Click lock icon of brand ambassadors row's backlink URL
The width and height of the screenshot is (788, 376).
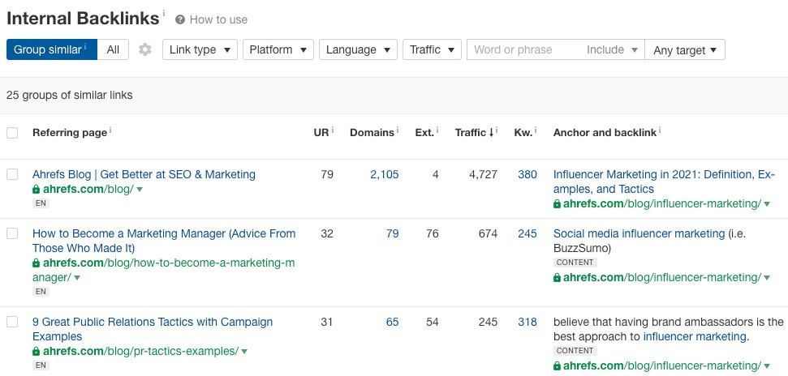(x=557, y=366)
